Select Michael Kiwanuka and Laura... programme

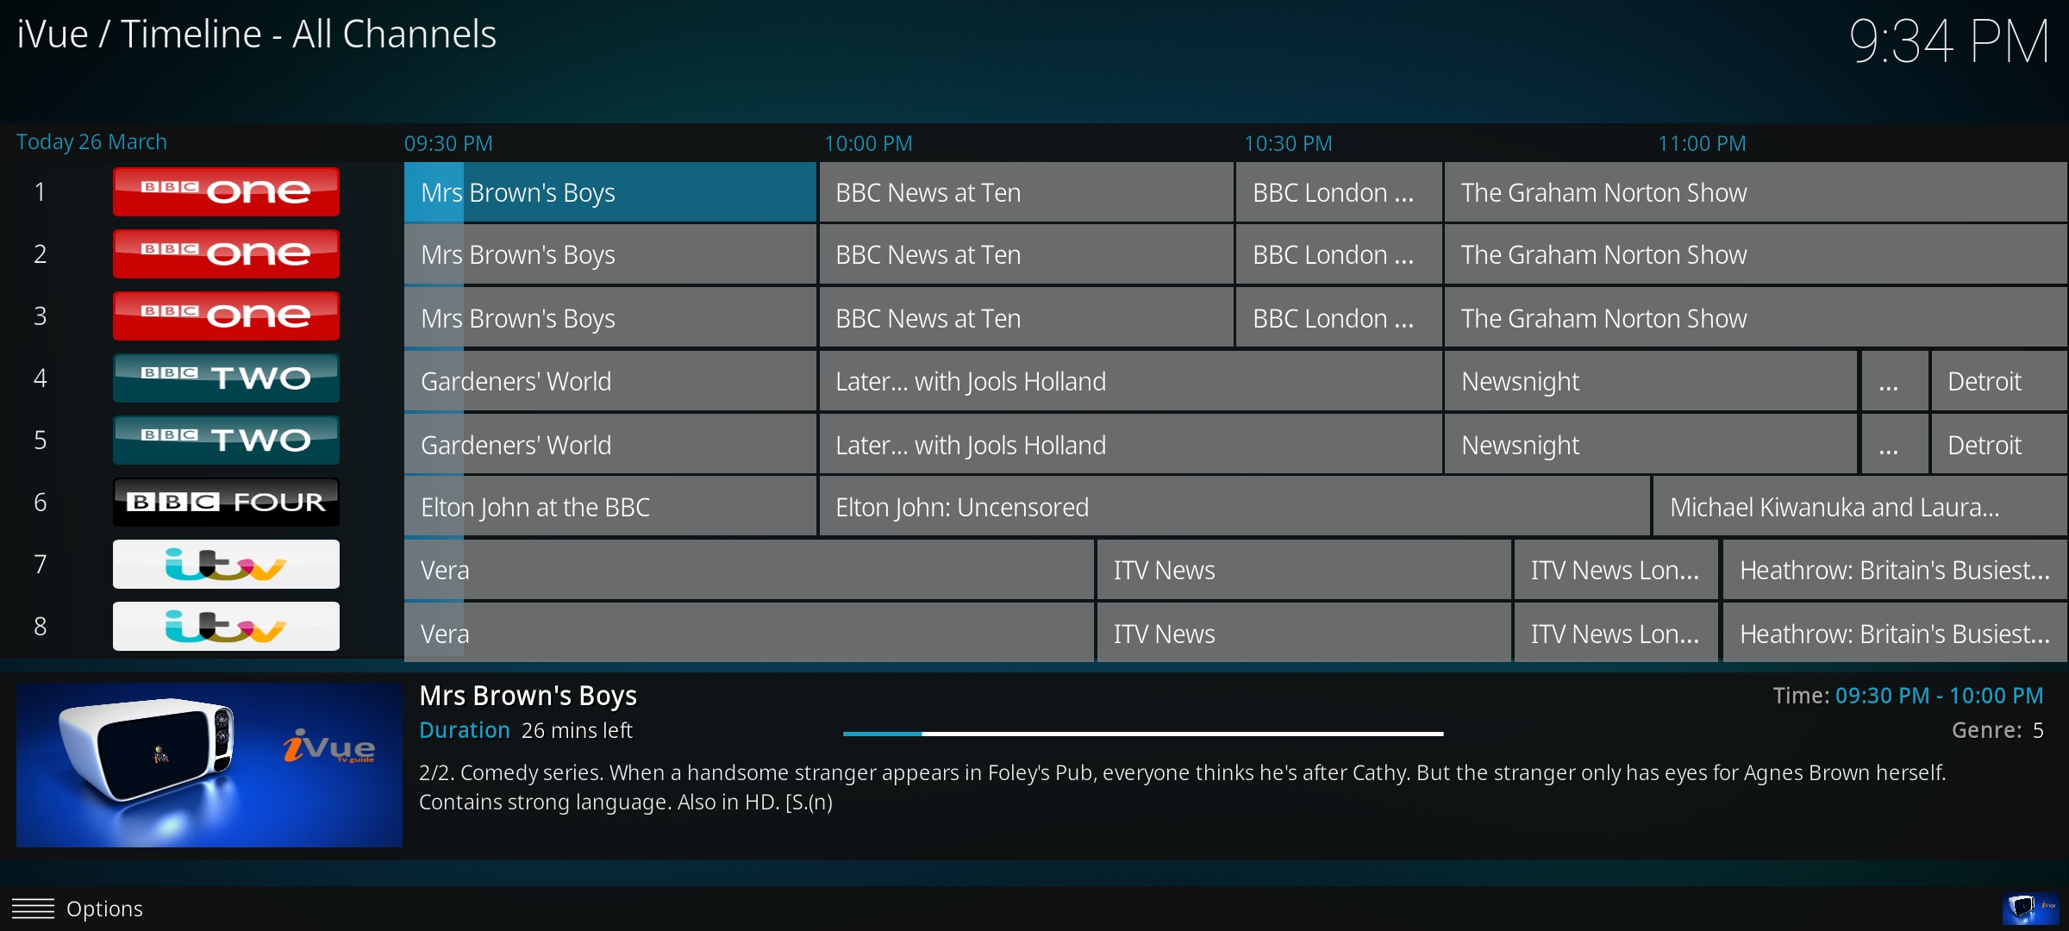click(x=1860, y=507)
